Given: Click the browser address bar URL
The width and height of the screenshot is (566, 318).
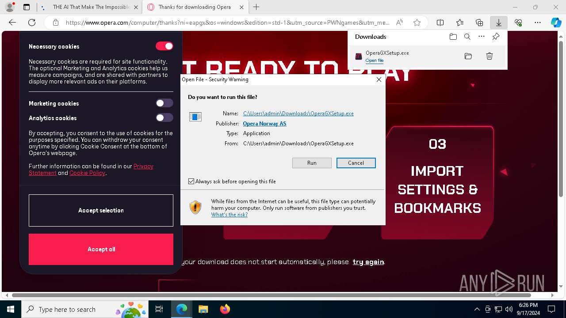Looking at the screenshot, I should [227, 23].
